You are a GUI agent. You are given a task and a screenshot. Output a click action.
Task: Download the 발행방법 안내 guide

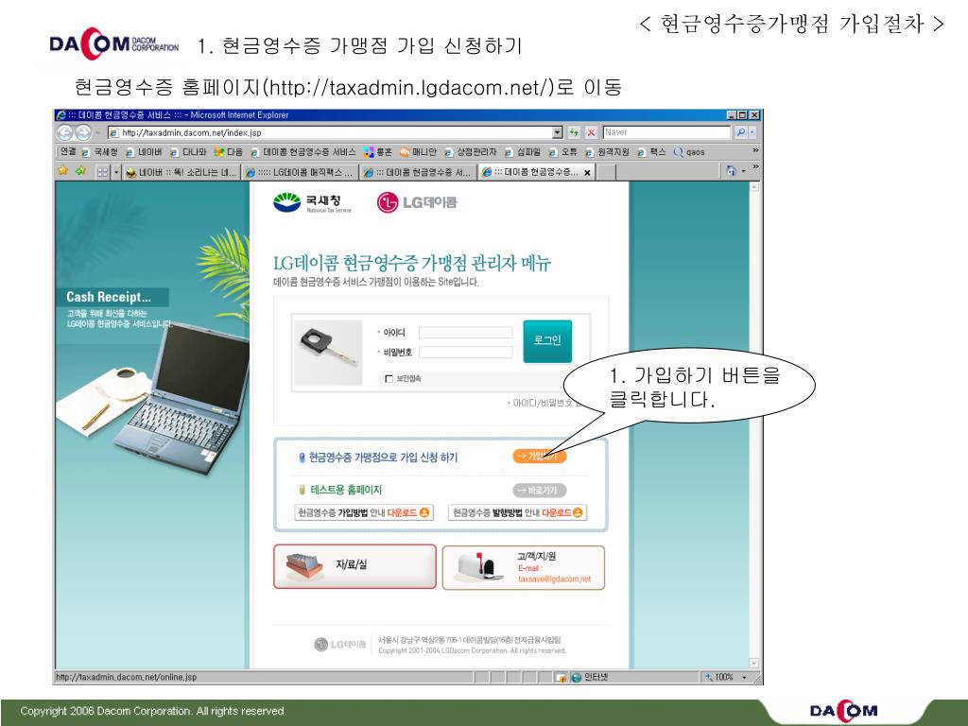[517, 512]
